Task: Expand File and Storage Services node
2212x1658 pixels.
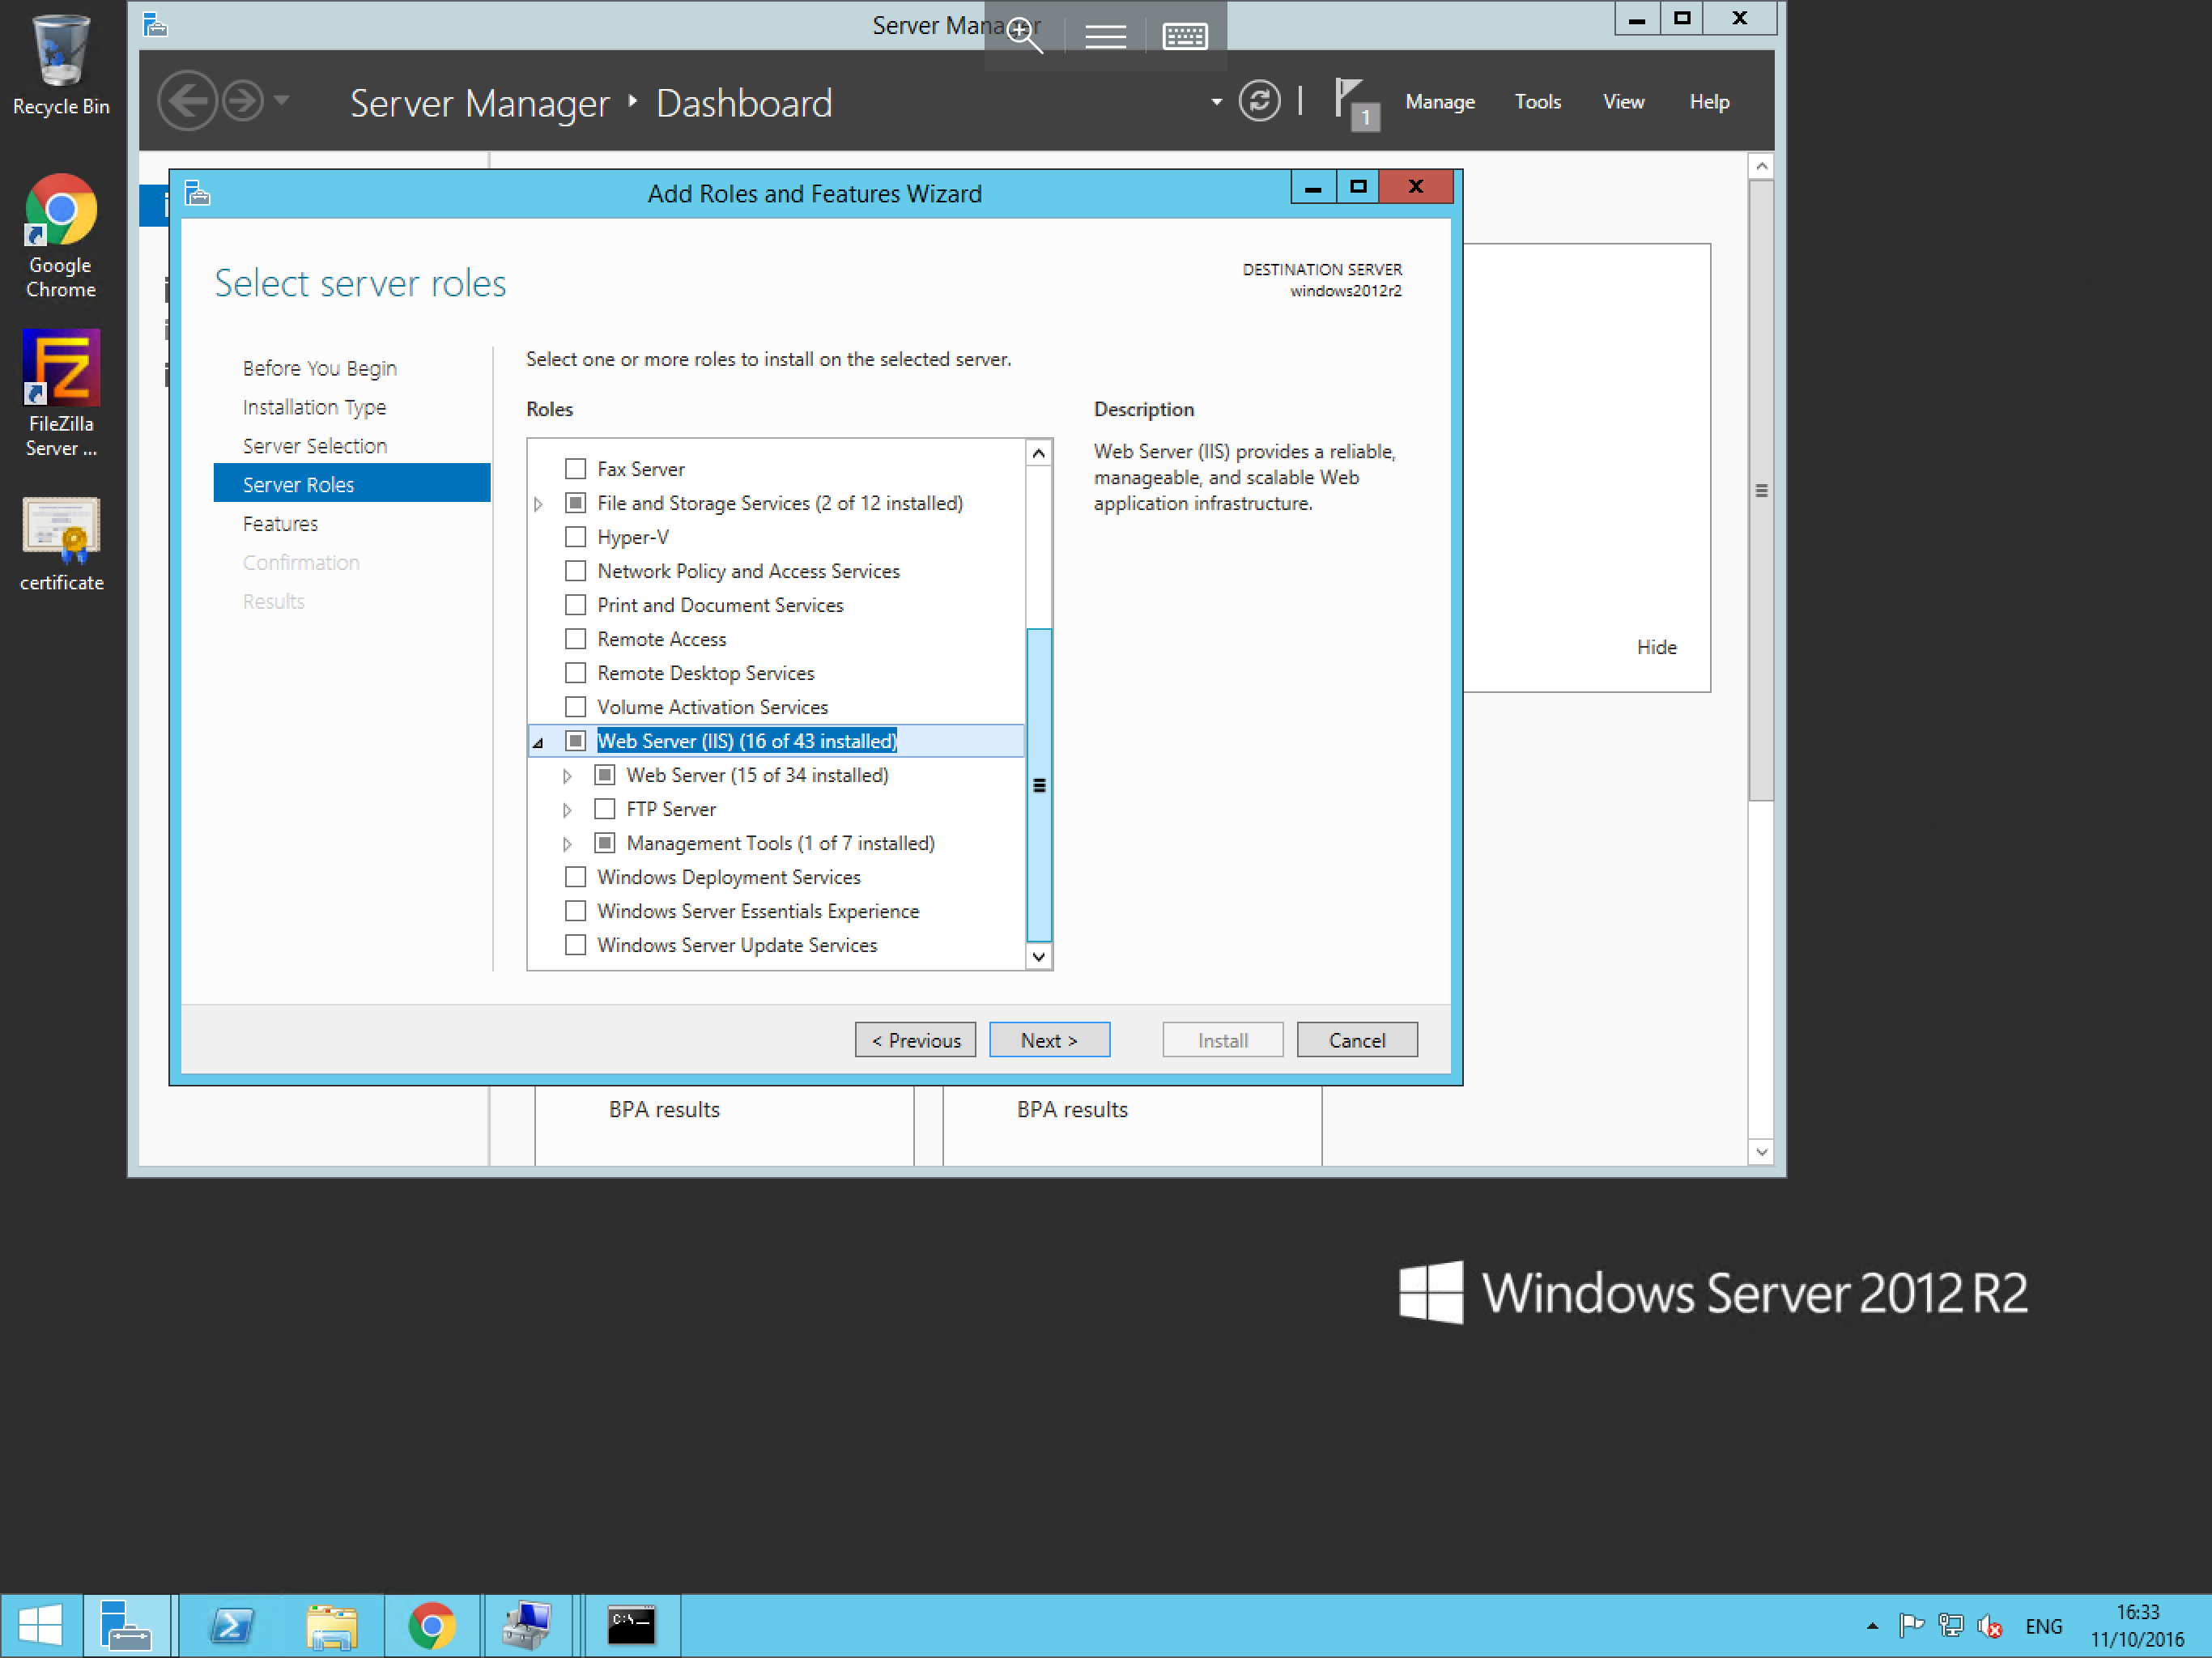Action: [x=538, y=503]
